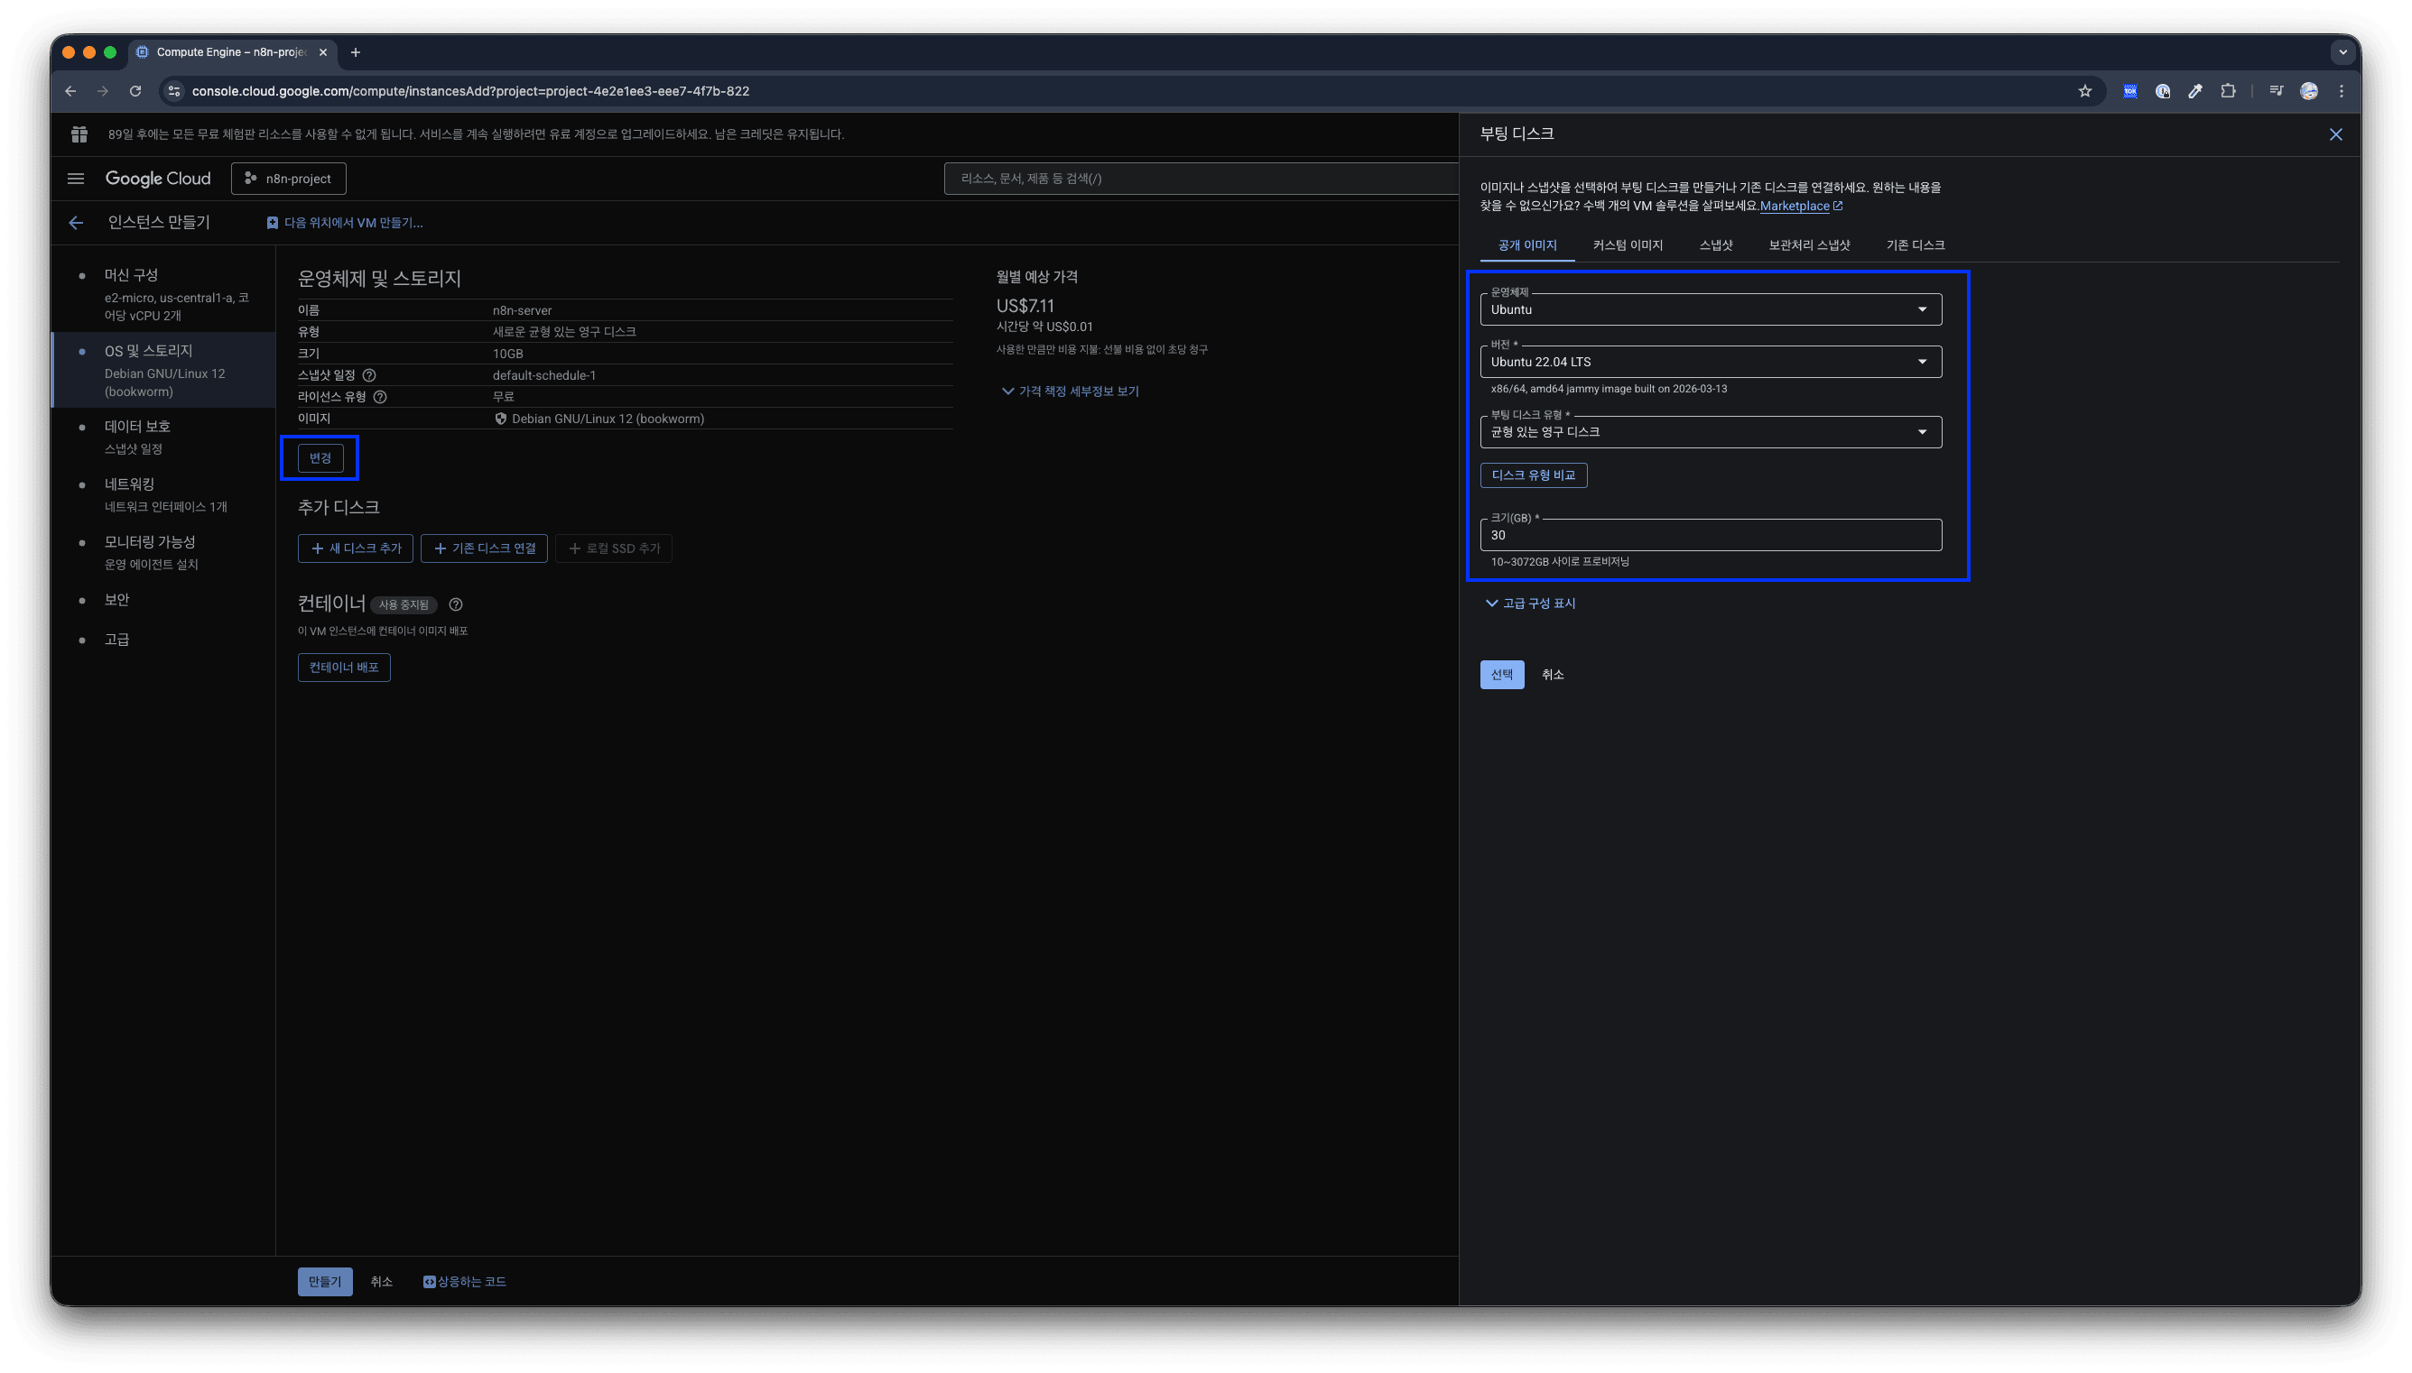
Task: Click the 선택 button to confirm disk
Action: [1501, 674]
